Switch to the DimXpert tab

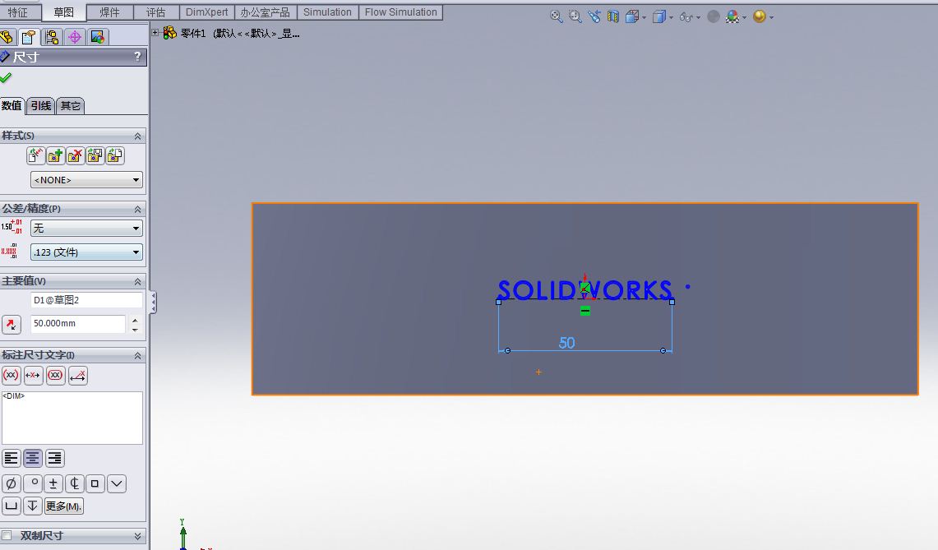pyautogui.click(x=206, y=12)
